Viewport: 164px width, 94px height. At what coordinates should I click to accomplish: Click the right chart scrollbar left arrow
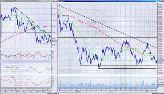pos(59,93)
